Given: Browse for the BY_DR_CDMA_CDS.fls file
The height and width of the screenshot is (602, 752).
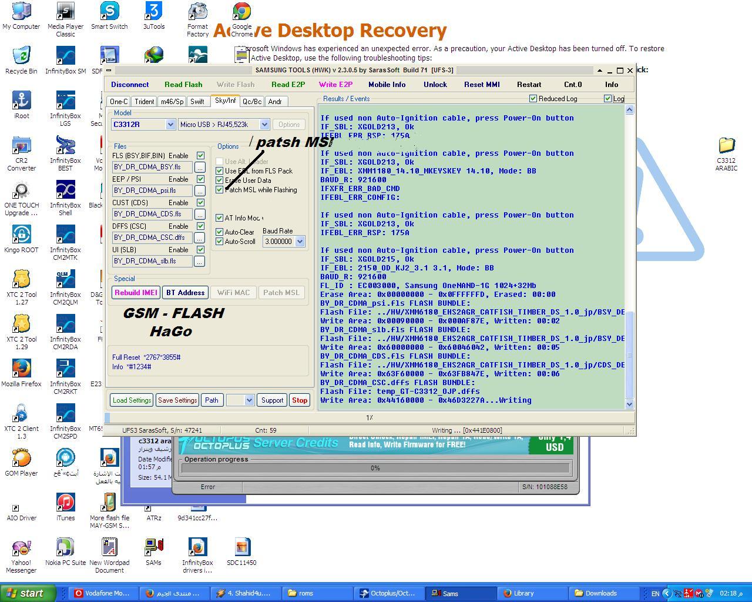Looking at the screenshot, I should [200, 215].
